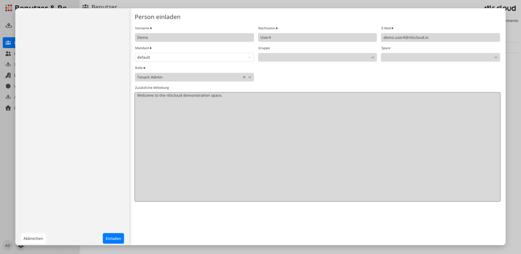Cancel the invitation with Abbrechen
This screenshot has width=521, height=254.
tap(33, 239)
